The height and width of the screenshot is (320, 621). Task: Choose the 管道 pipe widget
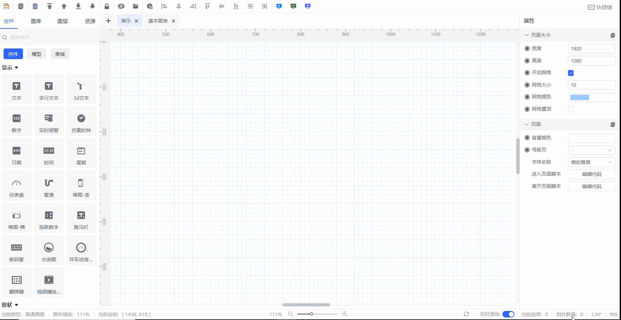point(49,186)
